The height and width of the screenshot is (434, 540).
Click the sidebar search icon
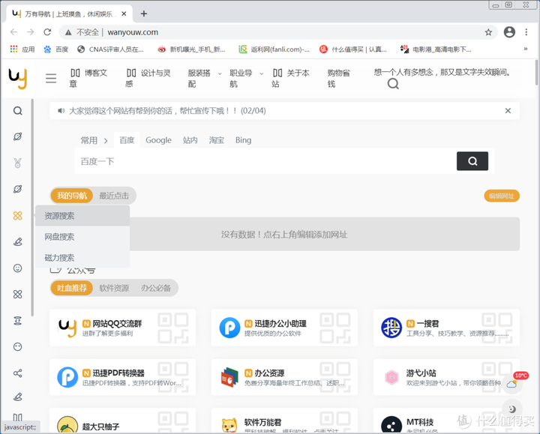tap(17, 110)
